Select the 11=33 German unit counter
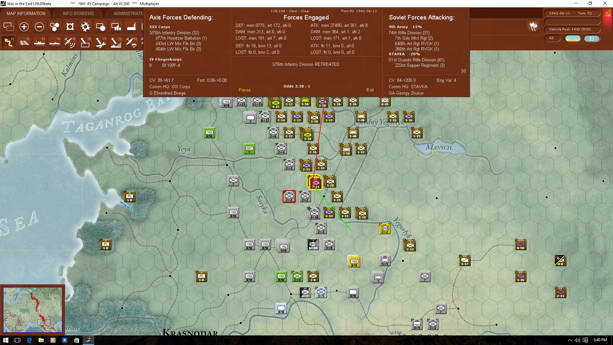Screen dimensions: 613x345 (x=257, y=102)
